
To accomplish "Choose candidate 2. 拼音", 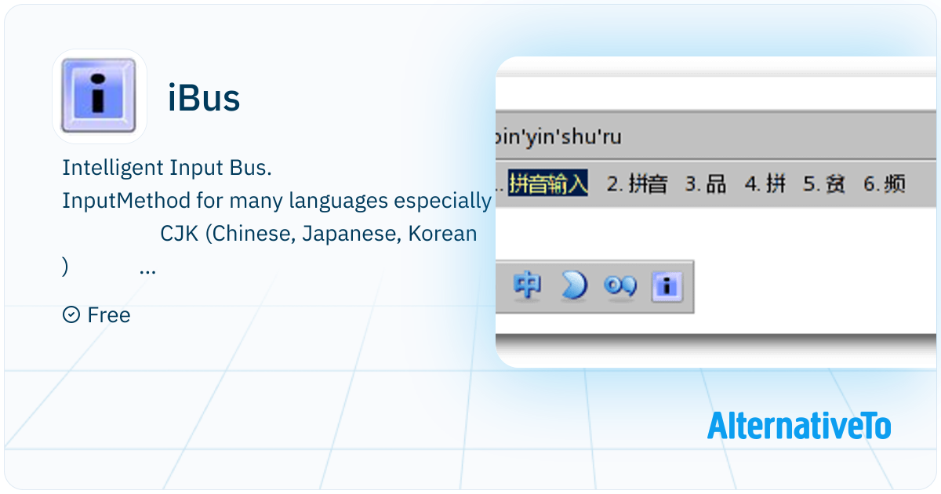I will [x=638, y=184].
